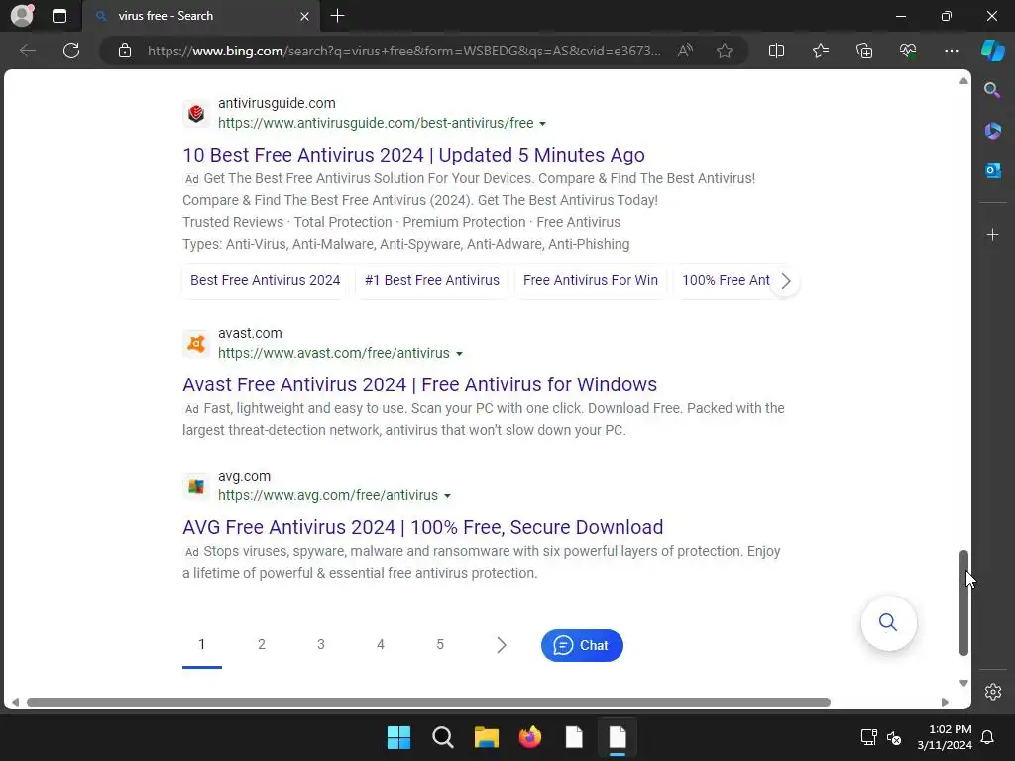The image size is (1015, 761).
Task: Click 'Free Antivirus For Win' sitelink
Action: click(x=591, y=280)
